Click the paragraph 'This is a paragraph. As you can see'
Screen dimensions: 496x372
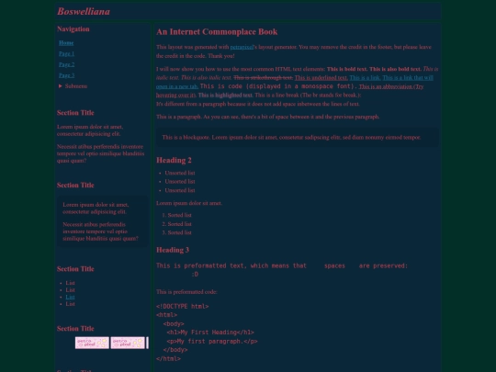pyautogui.click(x=268, y=117)
